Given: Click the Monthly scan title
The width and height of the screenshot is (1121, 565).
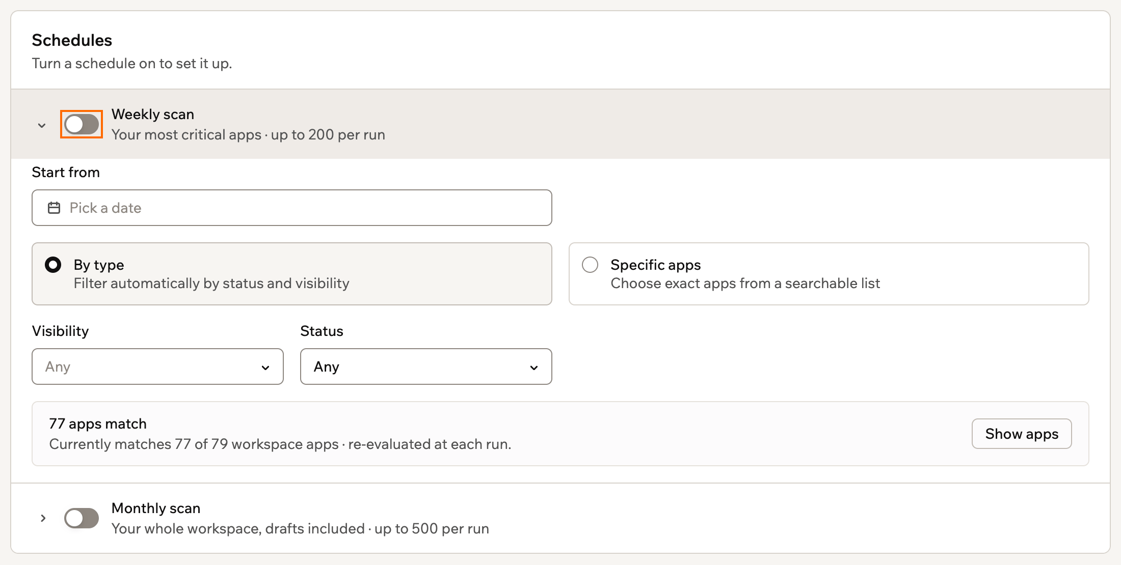Looking at the screenshot, I should pyautogui.click(x=156, y=508).
